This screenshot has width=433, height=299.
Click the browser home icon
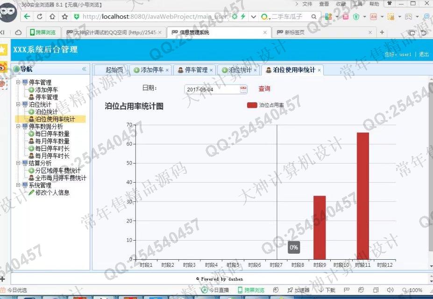click(52, 16)
